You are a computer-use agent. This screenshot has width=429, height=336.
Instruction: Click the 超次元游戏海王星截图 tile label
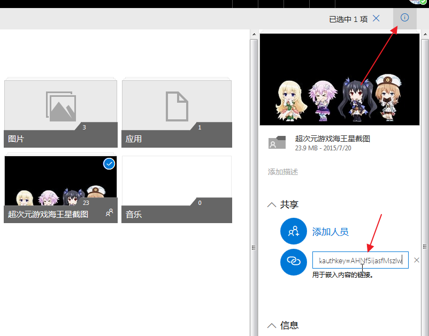click(x=48, y=215)
